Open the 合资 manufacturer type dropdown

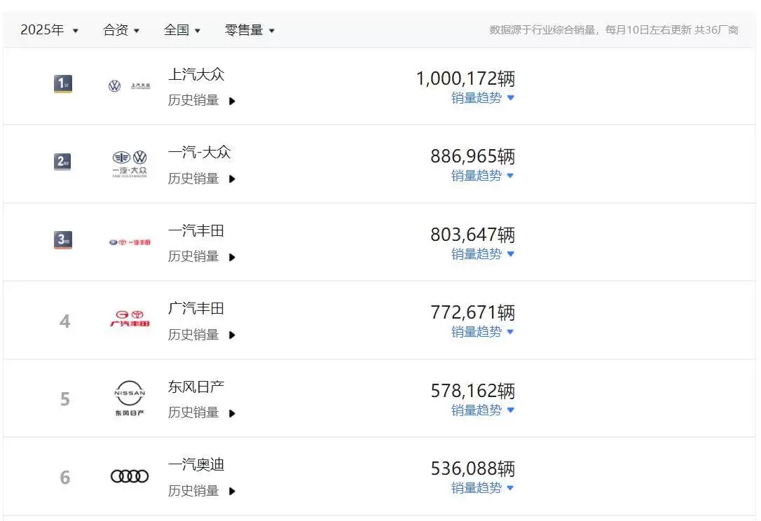pos(121,30)
